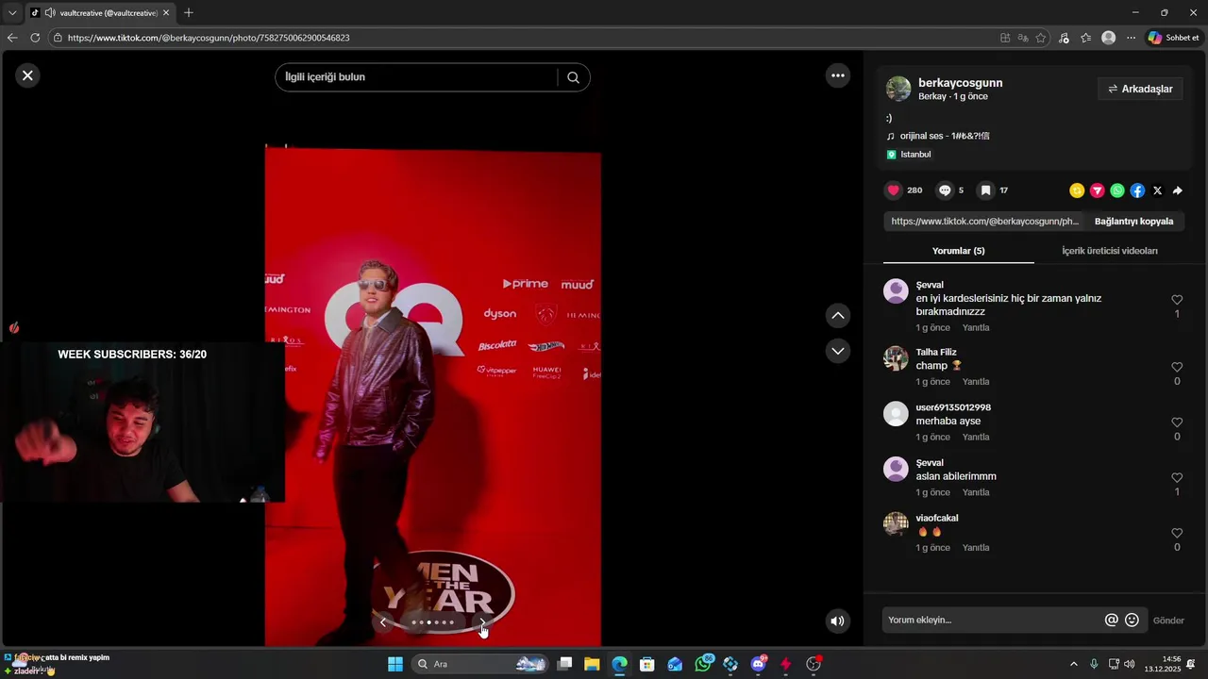Open comments with the speech bubble icon

[945, 190]
